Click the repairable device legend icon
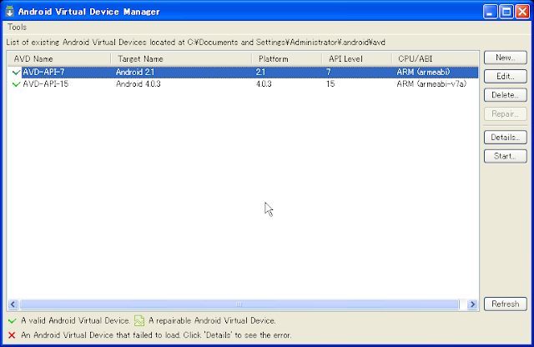 139,321
